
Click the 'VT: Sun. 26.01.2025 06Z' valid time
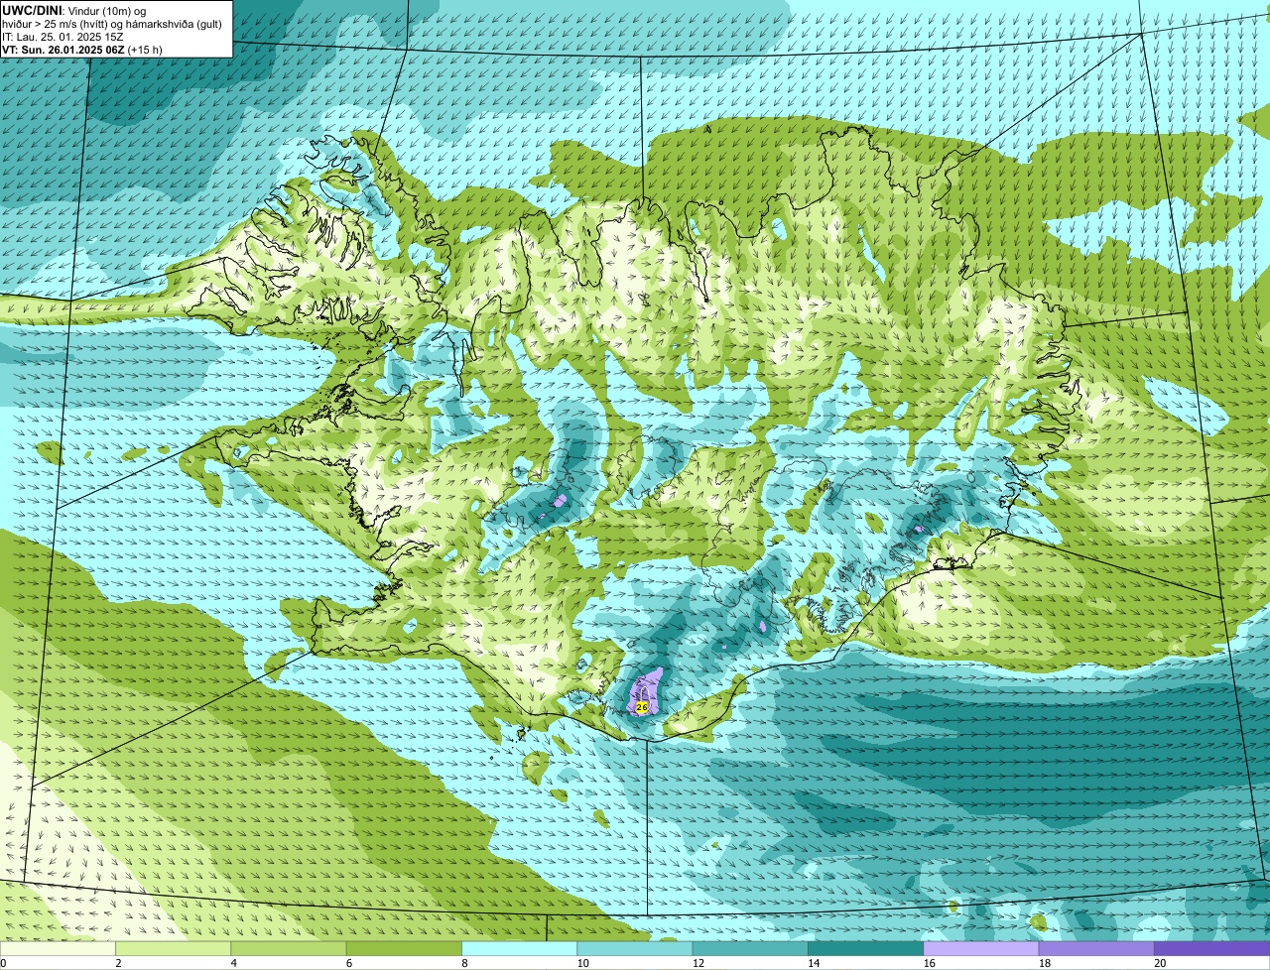tap(63, 50)
